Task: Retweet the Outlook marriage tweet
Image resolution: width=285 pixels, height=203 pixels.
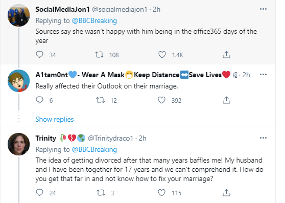Action: pos(100,100)
